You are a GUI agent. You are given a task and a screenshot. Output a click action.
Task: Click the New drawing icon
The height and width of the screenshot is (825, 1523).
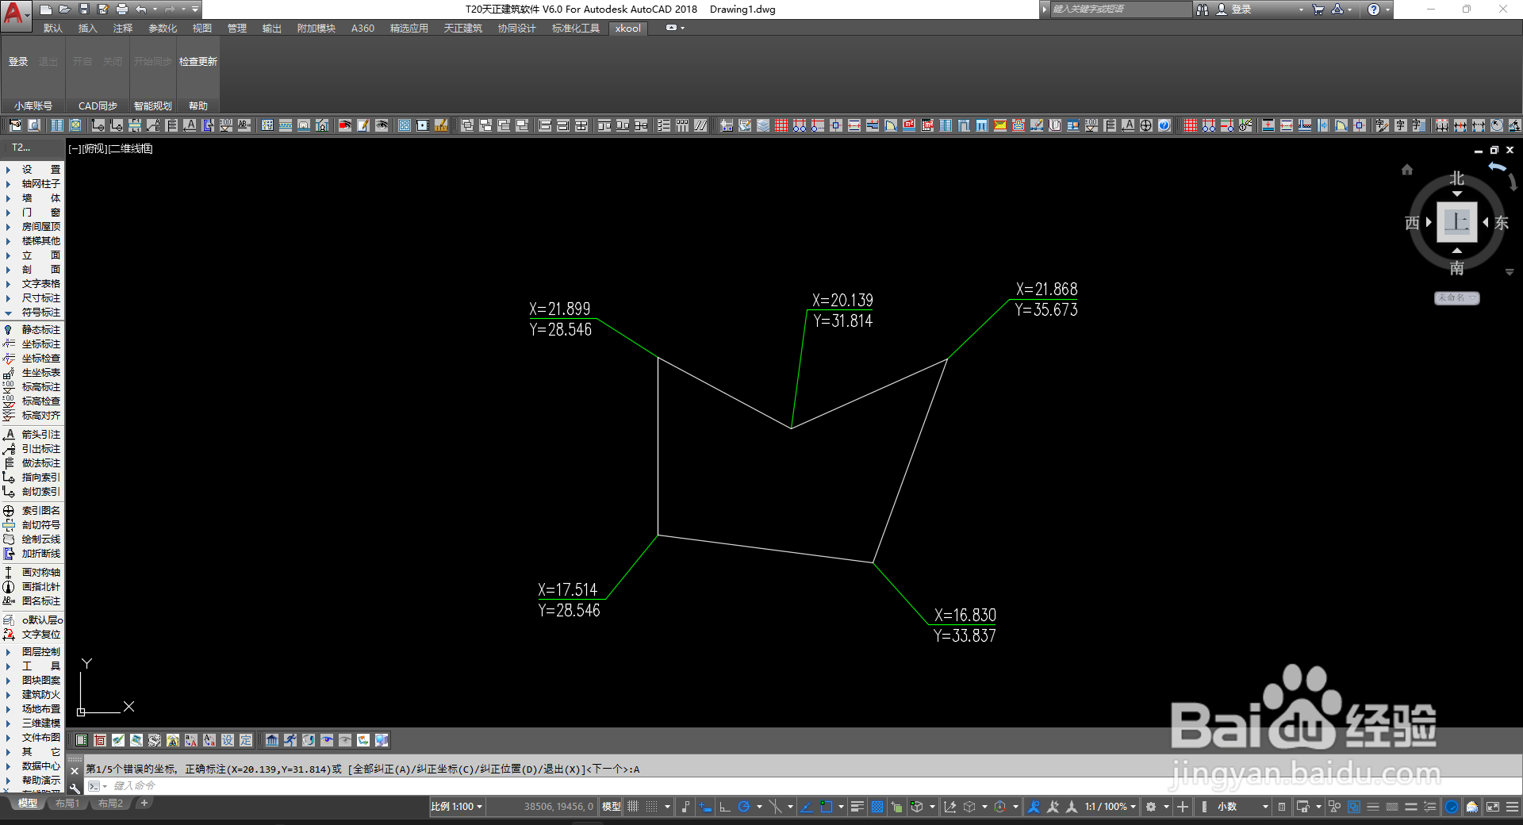click(46, 10)
